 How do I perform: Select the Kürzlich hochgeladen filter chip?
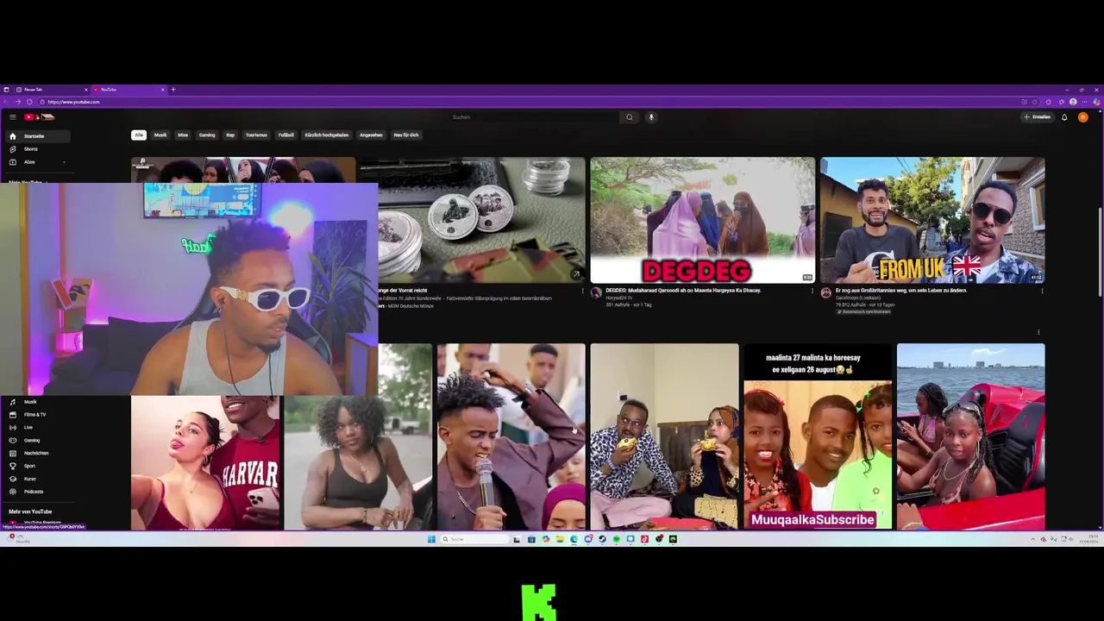[327, 135]
